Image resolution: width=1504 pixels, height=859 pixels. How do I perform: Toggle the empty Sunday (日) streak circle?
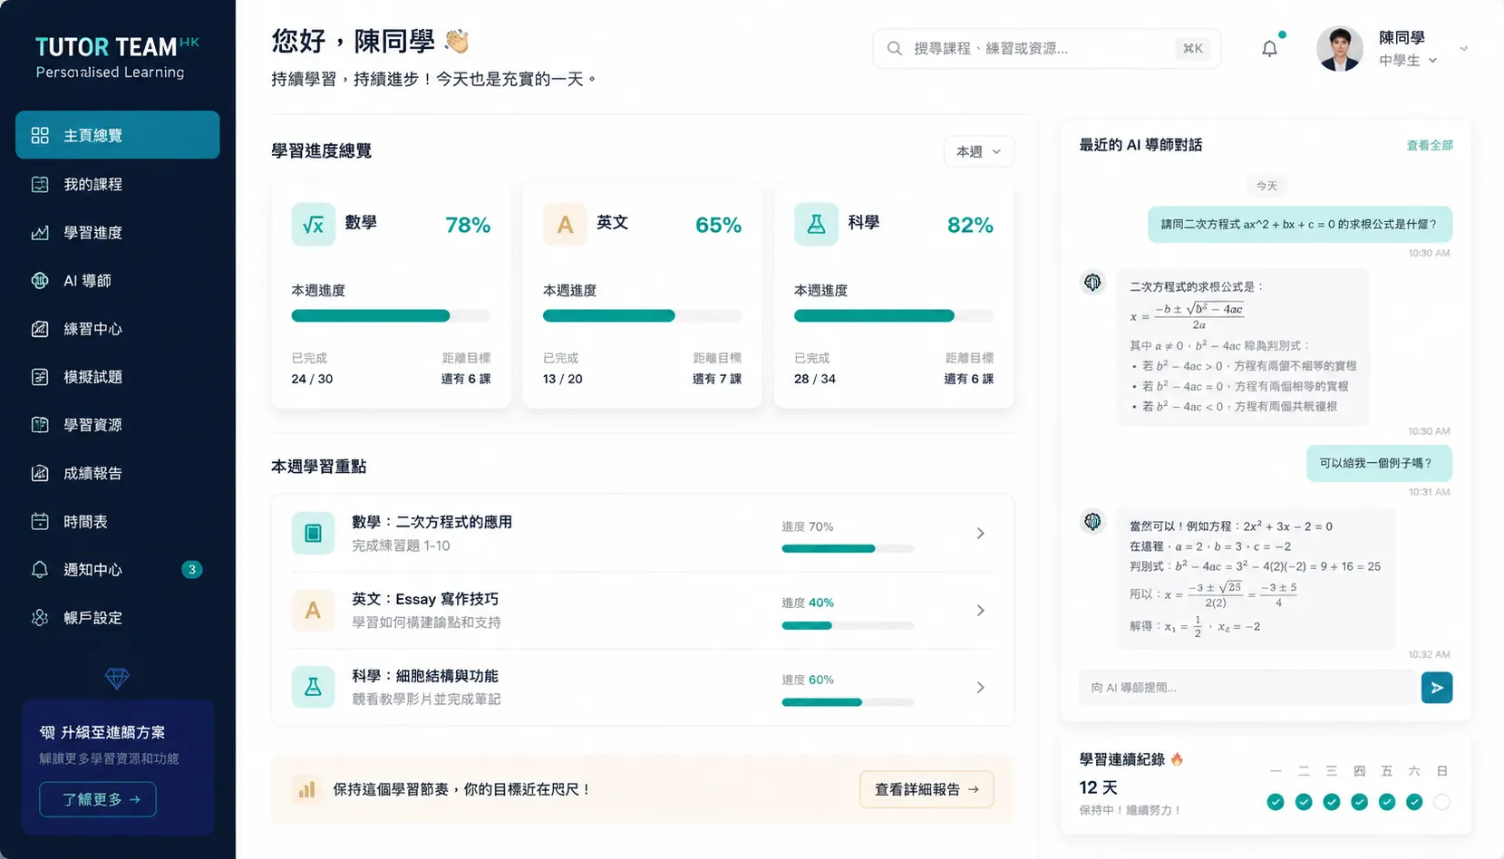point(1442,802)
